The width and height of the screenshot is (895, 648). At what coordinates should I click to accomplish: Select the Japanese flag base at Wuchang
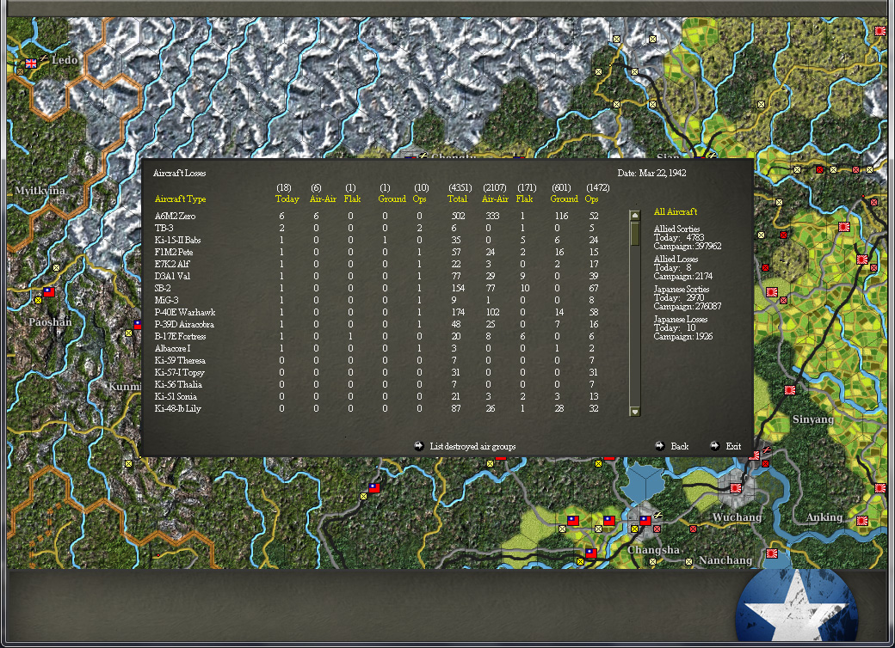click(x=735, y=488)
